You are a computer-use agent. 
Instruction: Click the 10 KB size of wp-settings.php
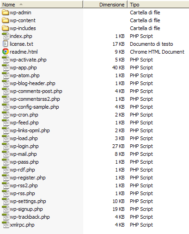pos(118,201)
